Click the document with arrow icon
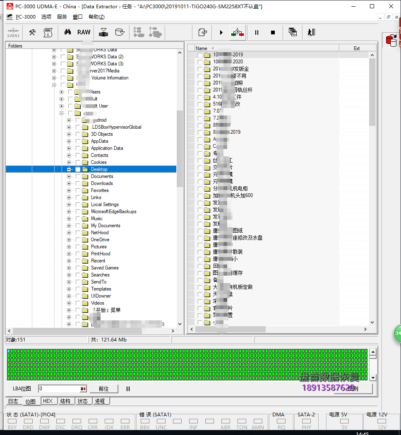 [203, 32]
